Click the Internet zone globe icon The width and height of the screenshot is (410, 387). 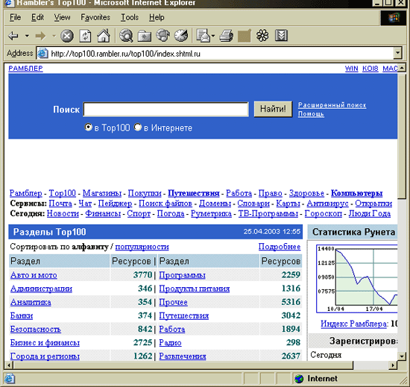(299, 378)
